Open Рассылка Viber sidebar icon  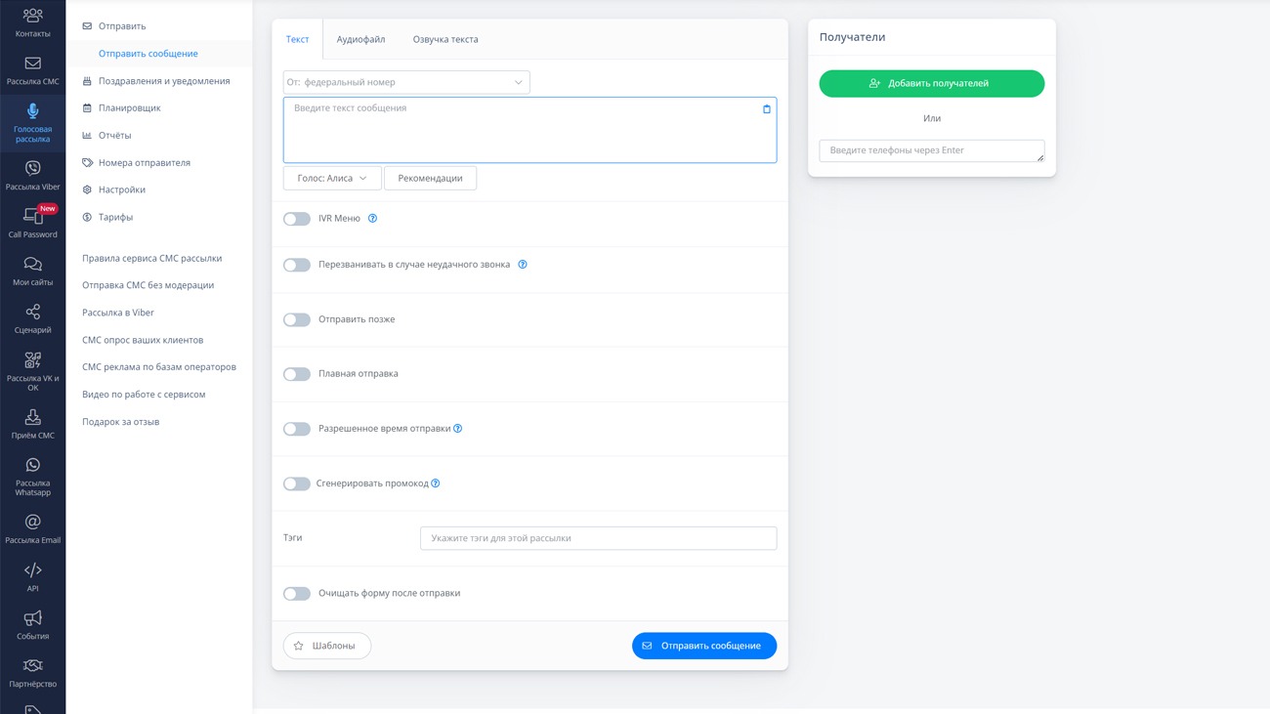32,174
